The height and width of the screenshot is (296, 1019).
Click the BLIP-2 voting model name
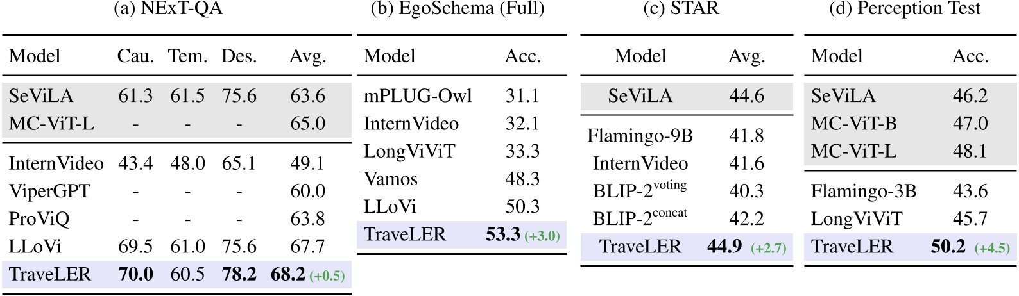[x=639, y=190]
